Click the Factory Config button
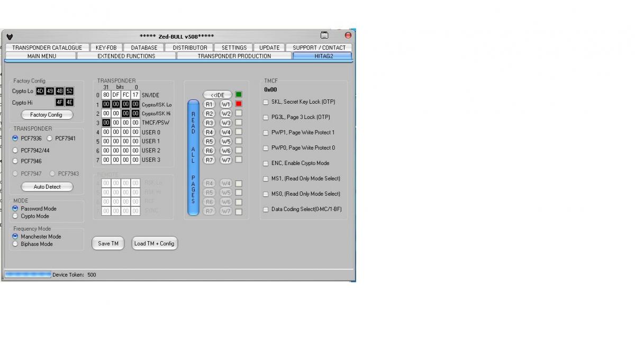Viewport: 635px width, 357px height. 47,115
